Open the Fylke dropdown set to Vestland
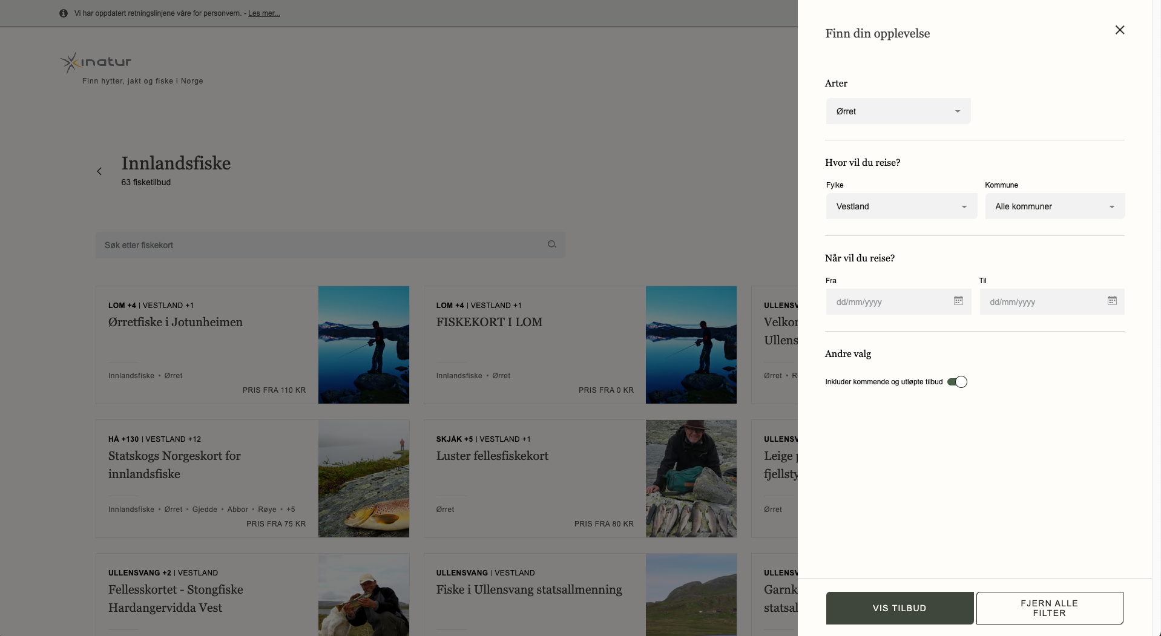Image resolution: width=1161 pixels, height=636 pixels. pyautogui.click(x=901, y=206)
